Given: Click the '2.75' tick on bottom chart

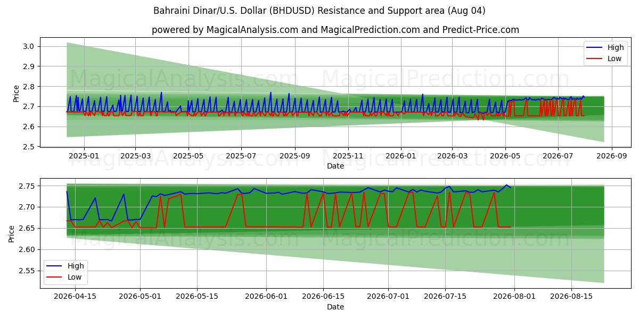Looking at the screenshot, I should click(x=28, y=186).
